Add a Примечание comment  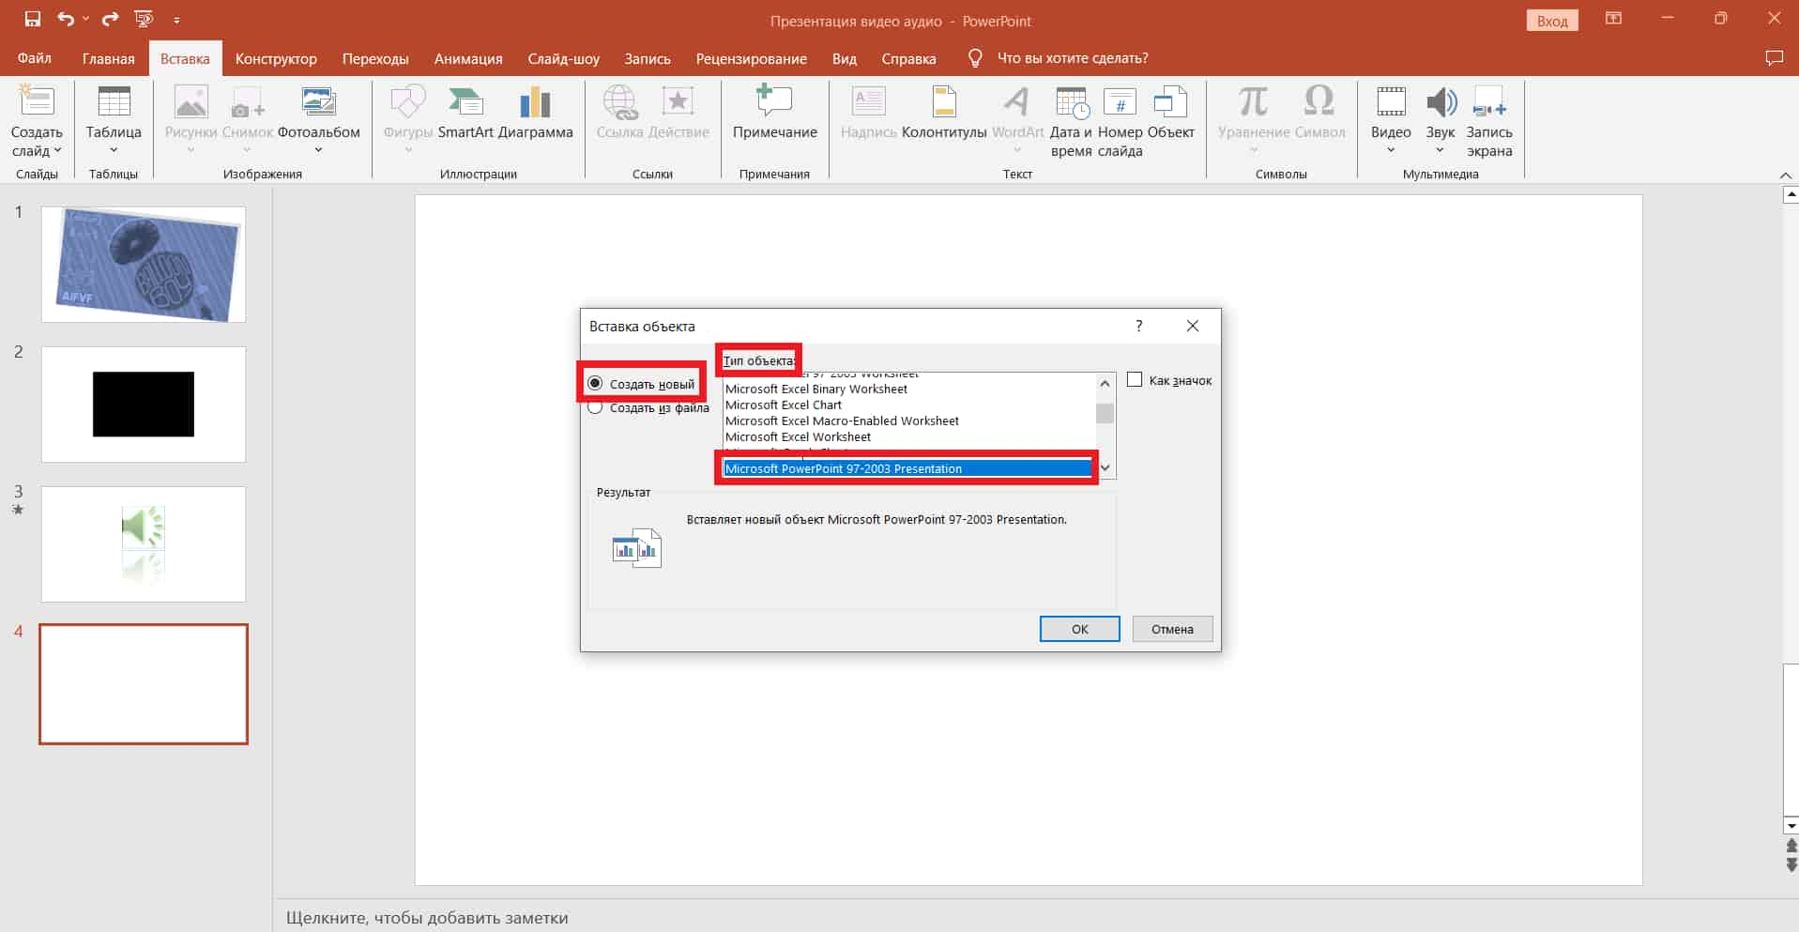coord(774,113)
